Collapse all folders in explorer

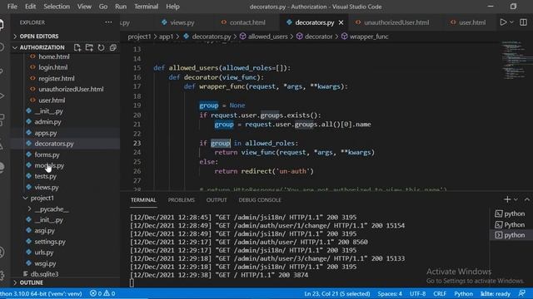click(x=113, y=47)
